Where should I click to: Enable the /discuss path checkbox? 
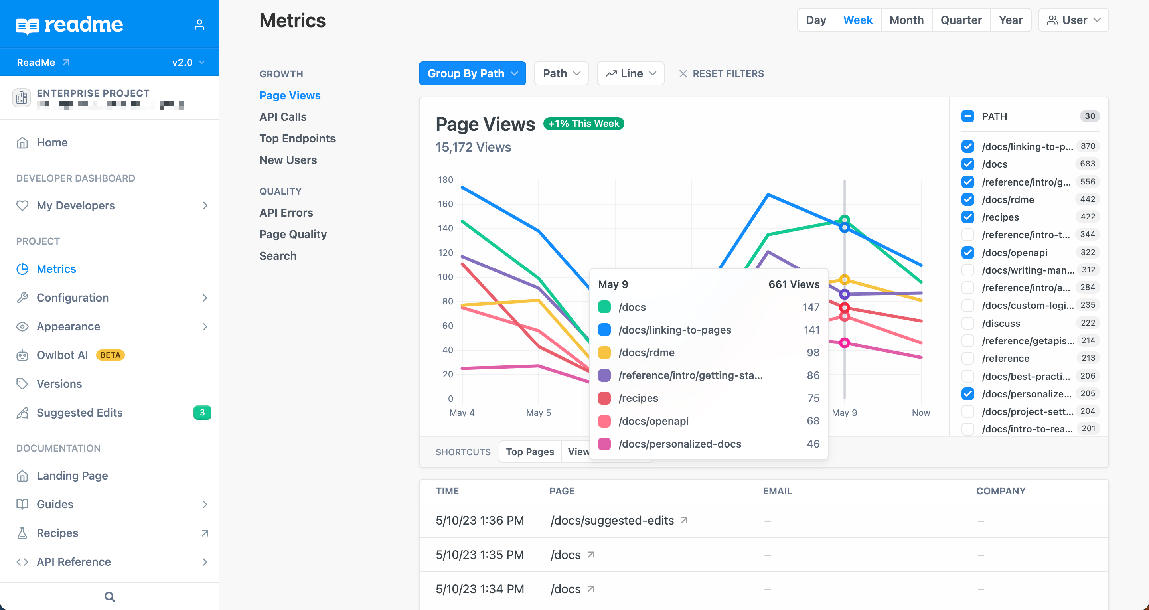(968, 323)
